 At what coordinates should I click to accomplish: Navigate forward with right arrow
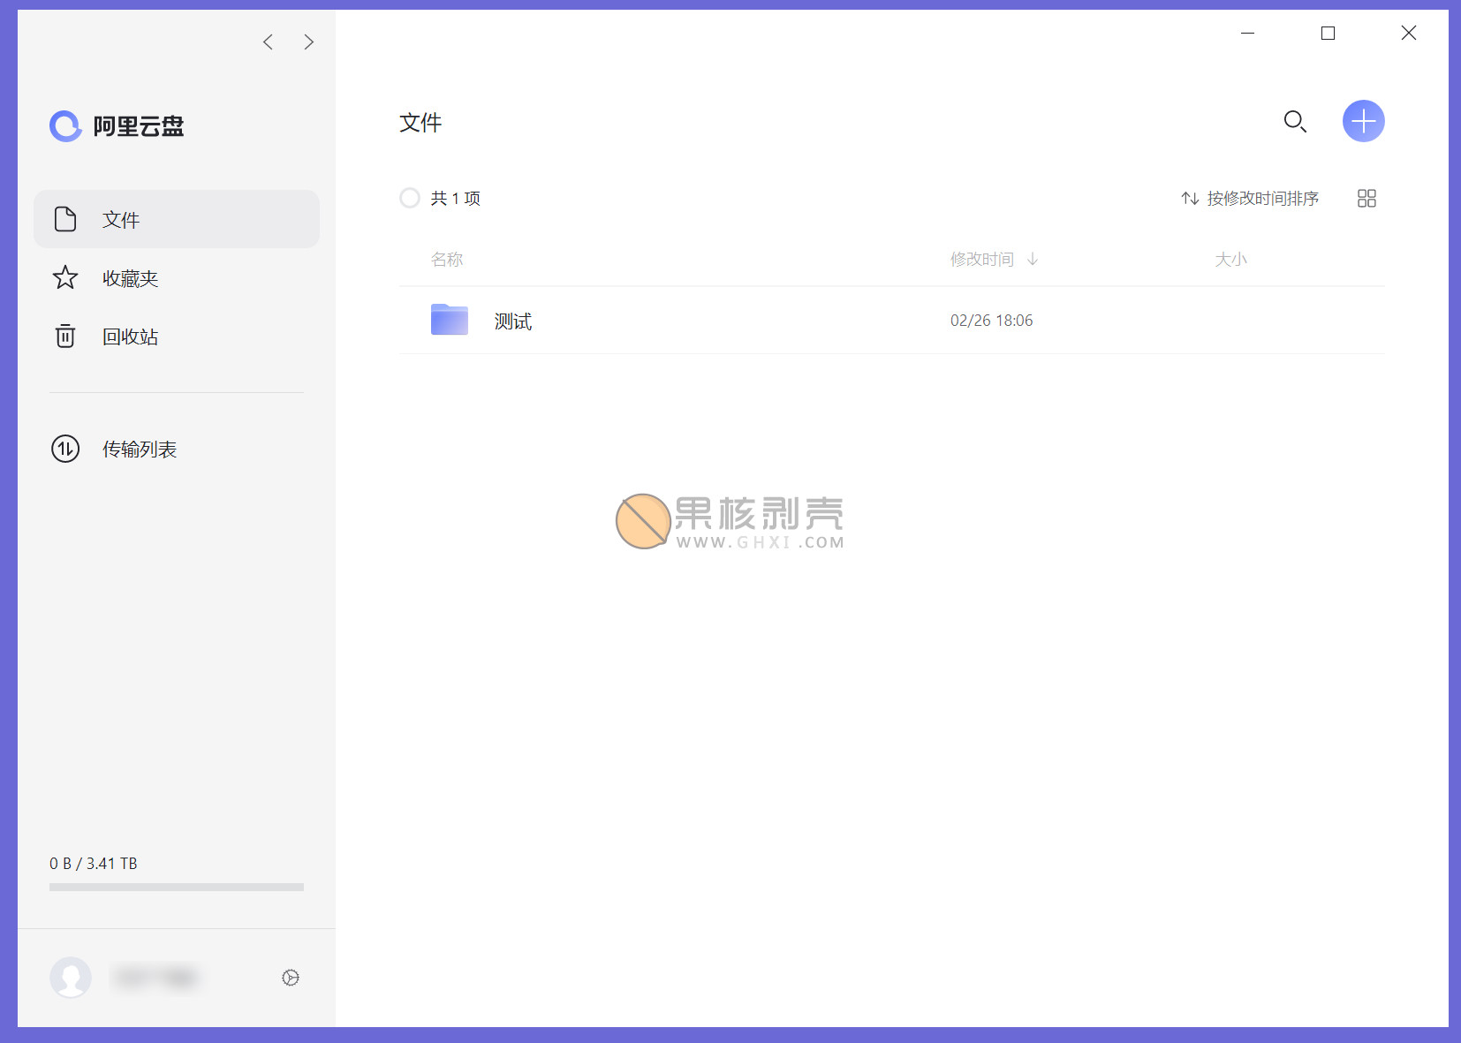308,42
